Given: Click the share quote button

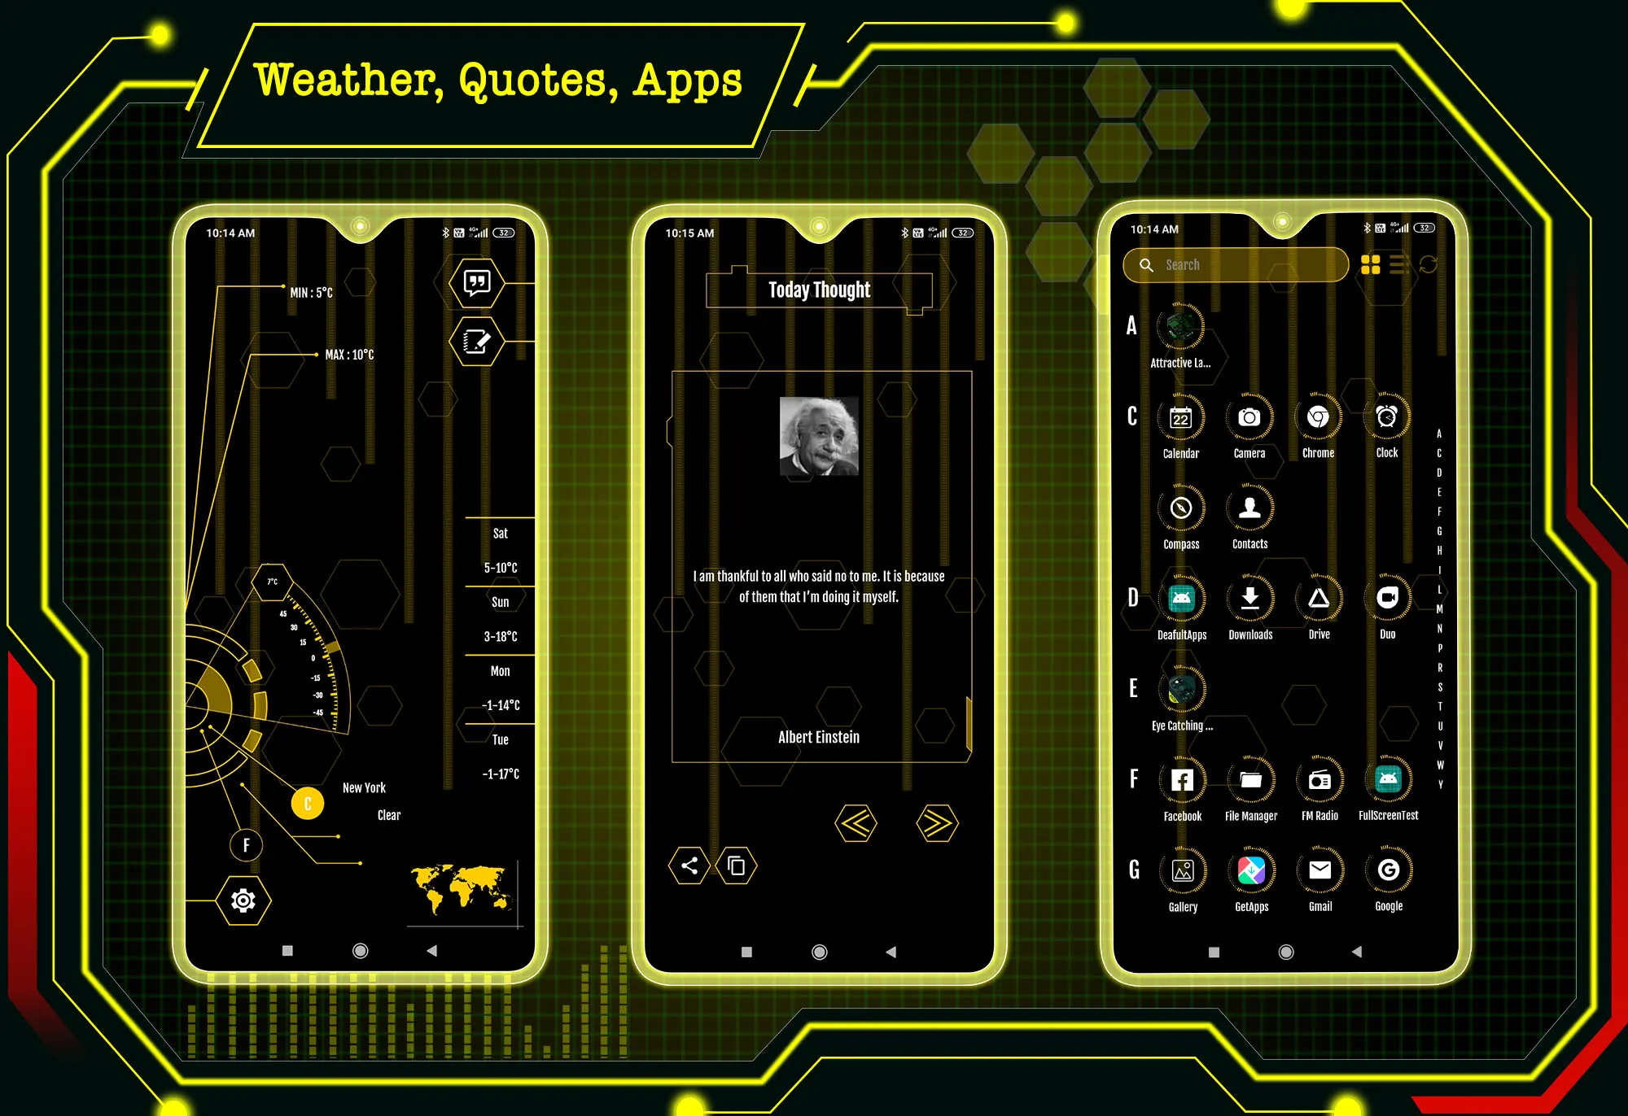Looking at the screenshot, I should (689, 865).
